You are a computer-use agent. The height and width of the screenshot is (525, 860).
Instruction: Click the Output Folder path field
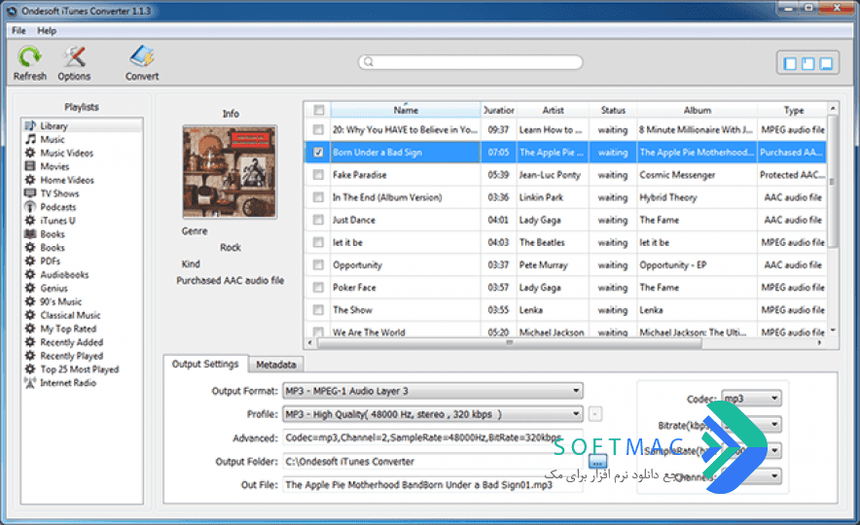coord(432,462)
